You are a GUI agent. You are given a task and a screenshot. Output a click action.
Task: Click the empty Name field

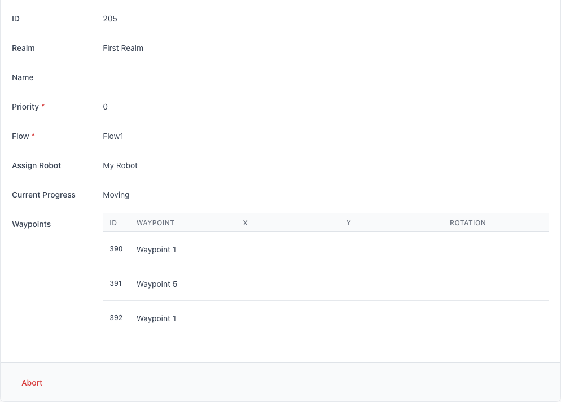(169, 77)
